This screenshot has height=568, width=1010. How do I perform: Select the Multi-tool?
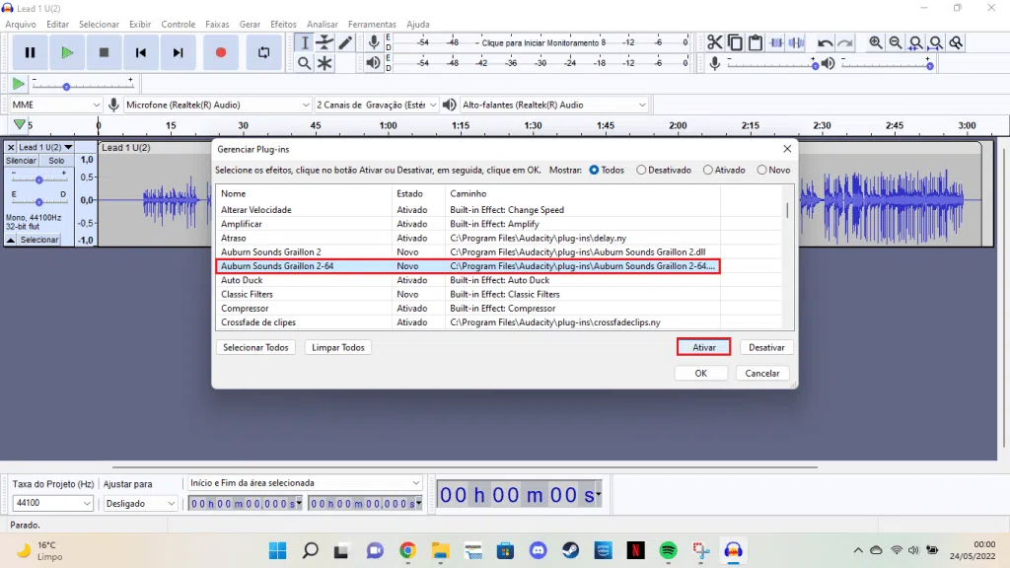point(323,62)
